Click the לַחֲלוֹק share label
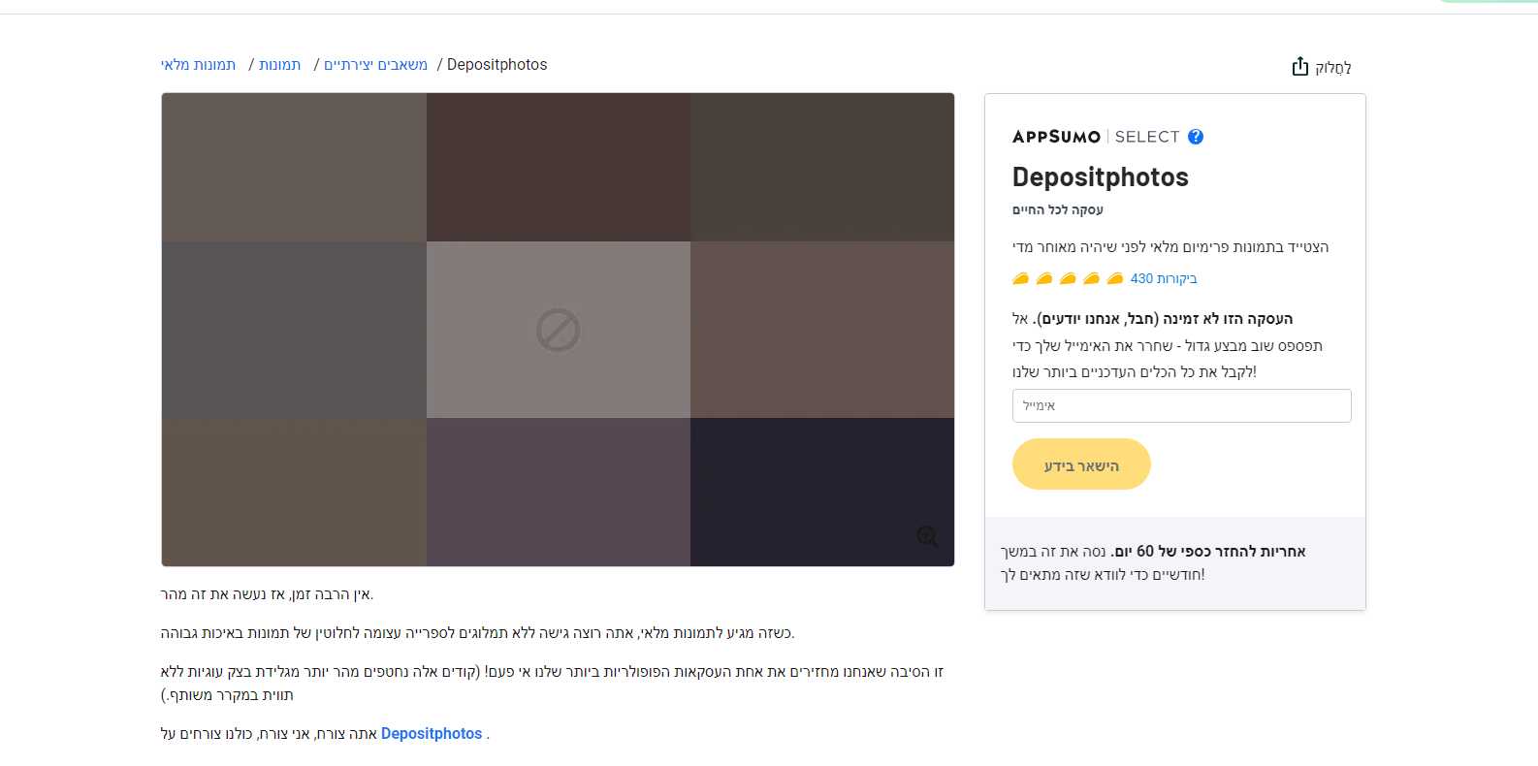 [1333, 67]
